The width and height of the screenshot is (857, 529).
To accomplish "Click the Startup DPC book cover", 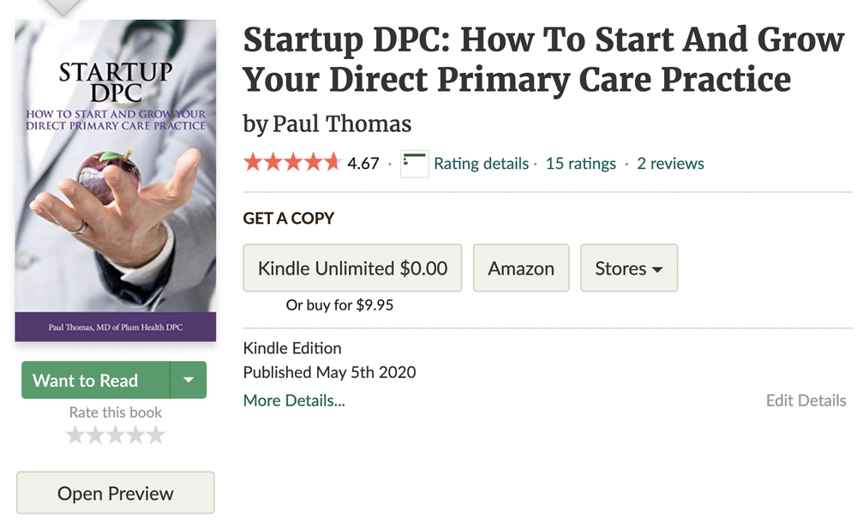I will click(x=116, y=180).
